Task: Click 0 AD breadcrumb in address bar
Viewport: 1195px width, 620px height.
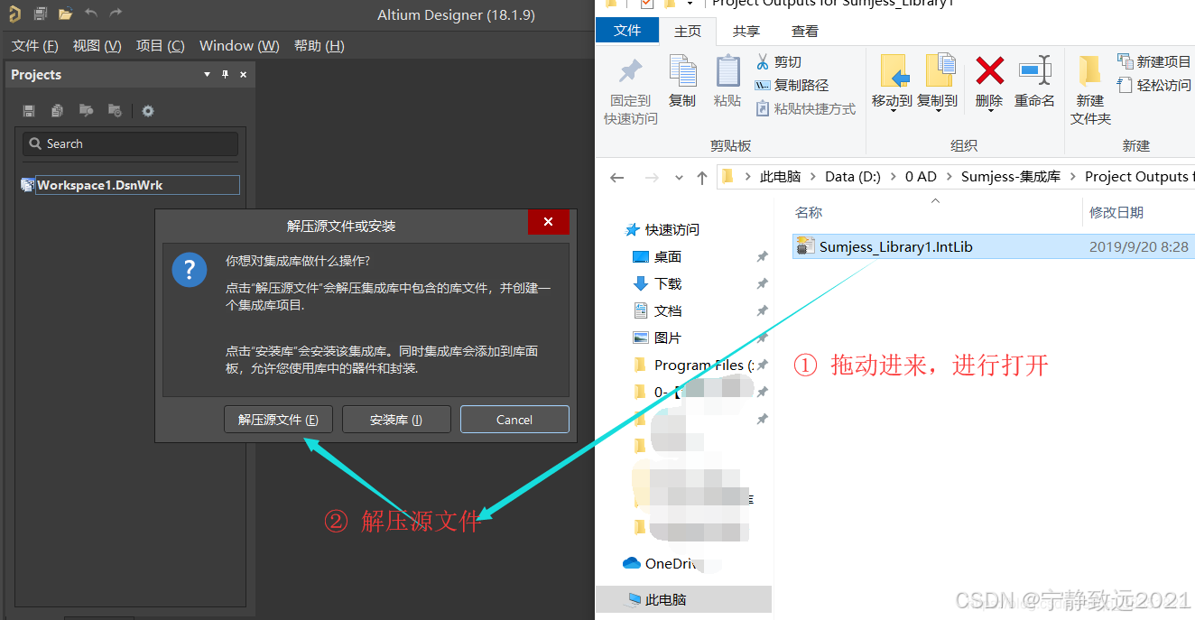Action: point(921,177)
